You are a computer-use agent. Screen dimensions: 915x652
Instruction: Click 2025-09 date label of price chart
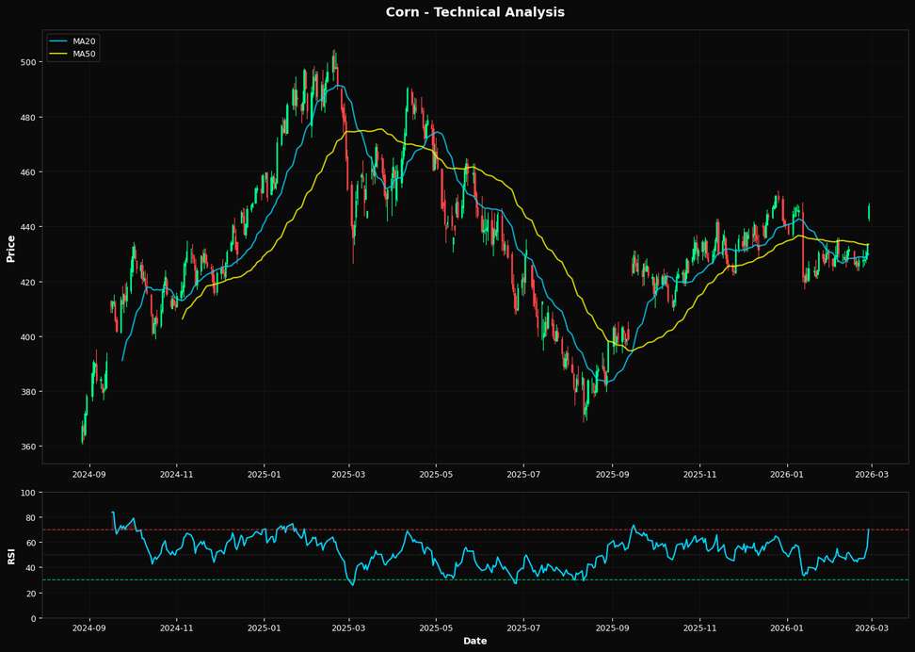[612, 474]
